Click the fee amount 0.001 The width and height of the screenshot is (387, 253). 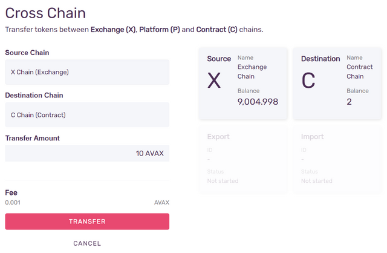click(13, 203)
